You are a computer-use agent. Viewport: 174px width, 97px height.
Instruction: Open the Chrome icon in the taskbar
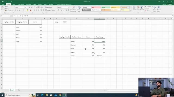click(x=60, y=95)
